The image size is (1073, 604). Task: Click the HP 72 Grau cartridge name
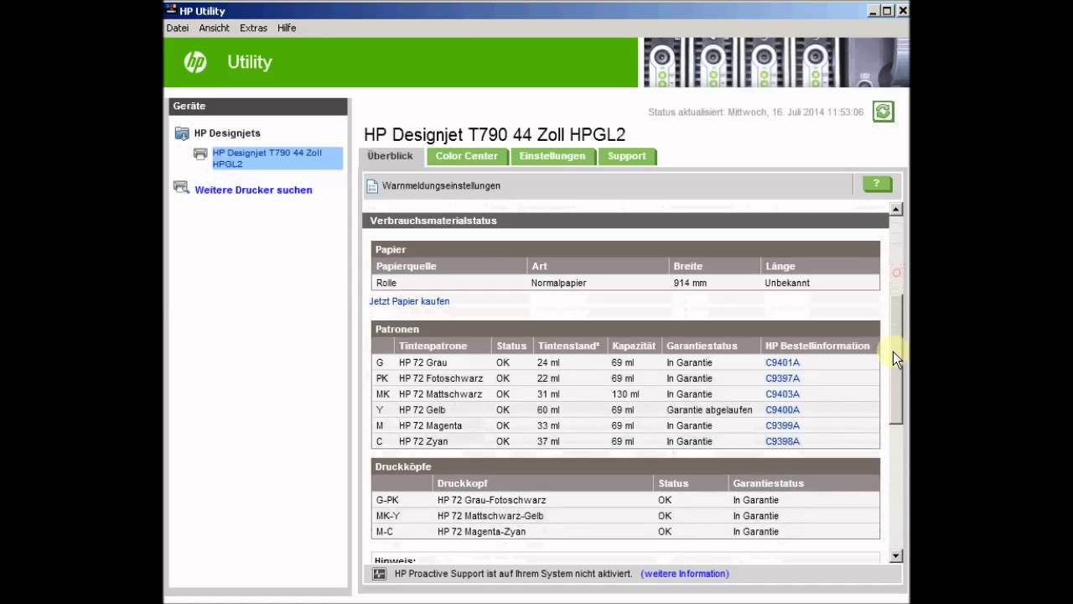[423, 362]
